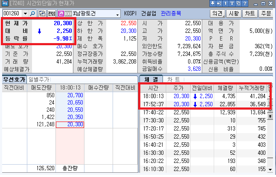The width and height of the screenshot is (276, 177).
Task: Click the 16:20:22 trade row time
Action: tap(153, 161)
